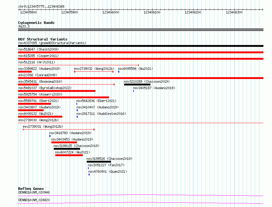Select the nsv5599741 (Ebert2021) label
The image size is (272, 207).
(39, 101)
